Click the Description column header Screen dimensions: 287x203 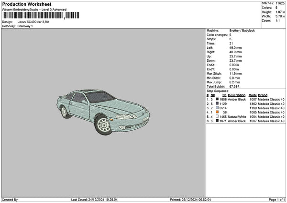click(237, 95)
